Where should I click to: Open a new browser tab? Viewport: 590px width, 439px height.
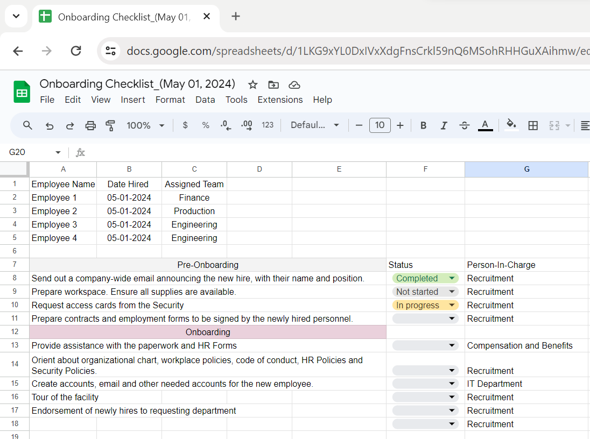pos(236,17)
